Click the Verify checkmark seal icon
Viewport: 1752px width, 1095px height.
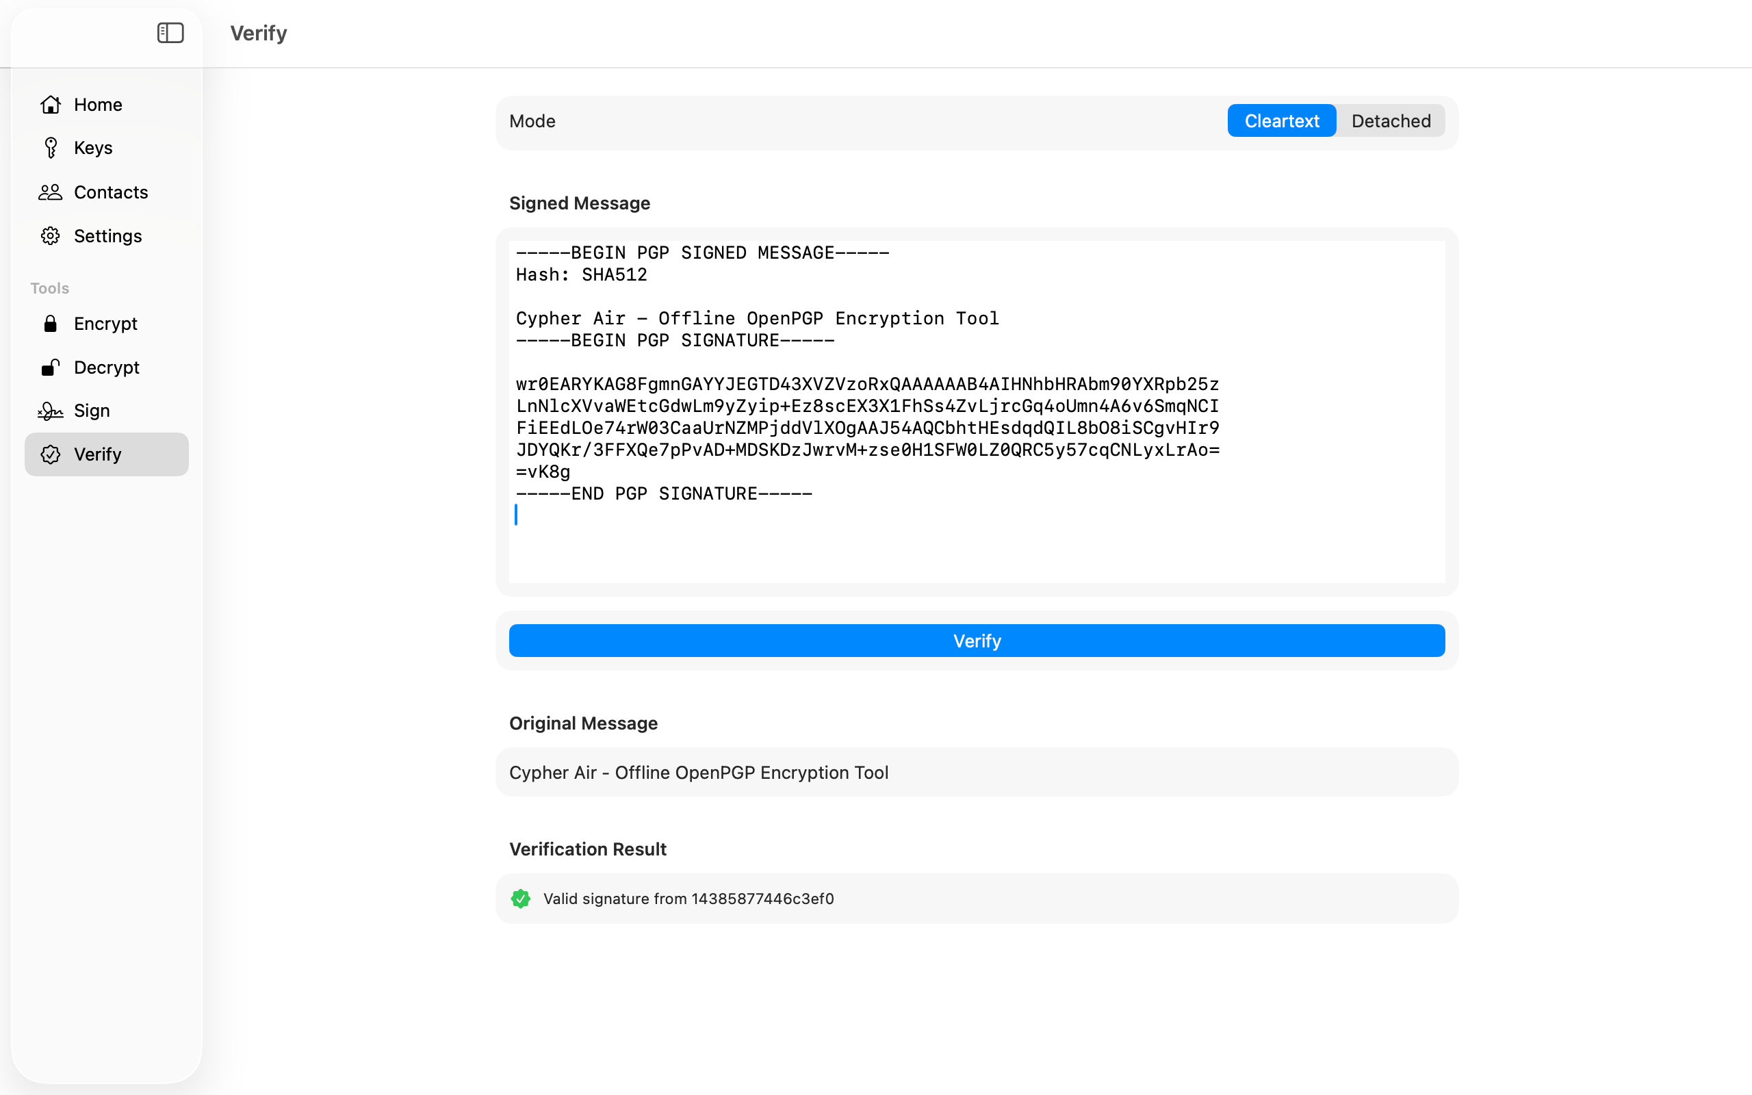click(x=50, y=454)
